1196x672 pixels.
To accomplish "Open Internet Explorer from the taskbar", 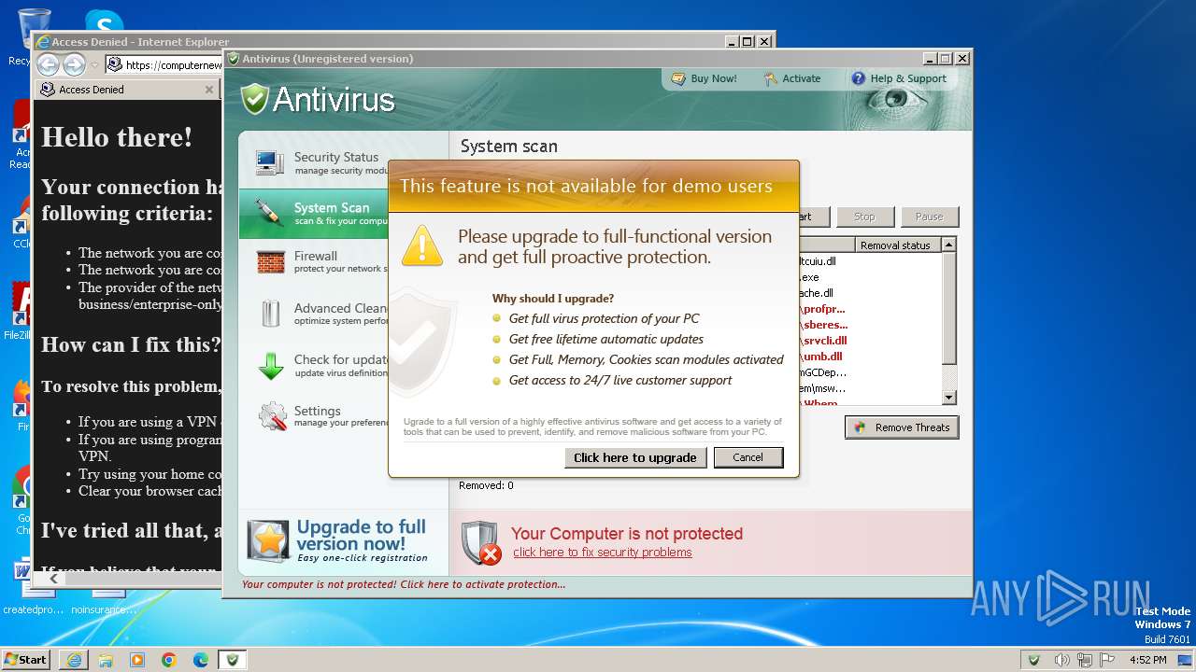I will coord(74,660).
